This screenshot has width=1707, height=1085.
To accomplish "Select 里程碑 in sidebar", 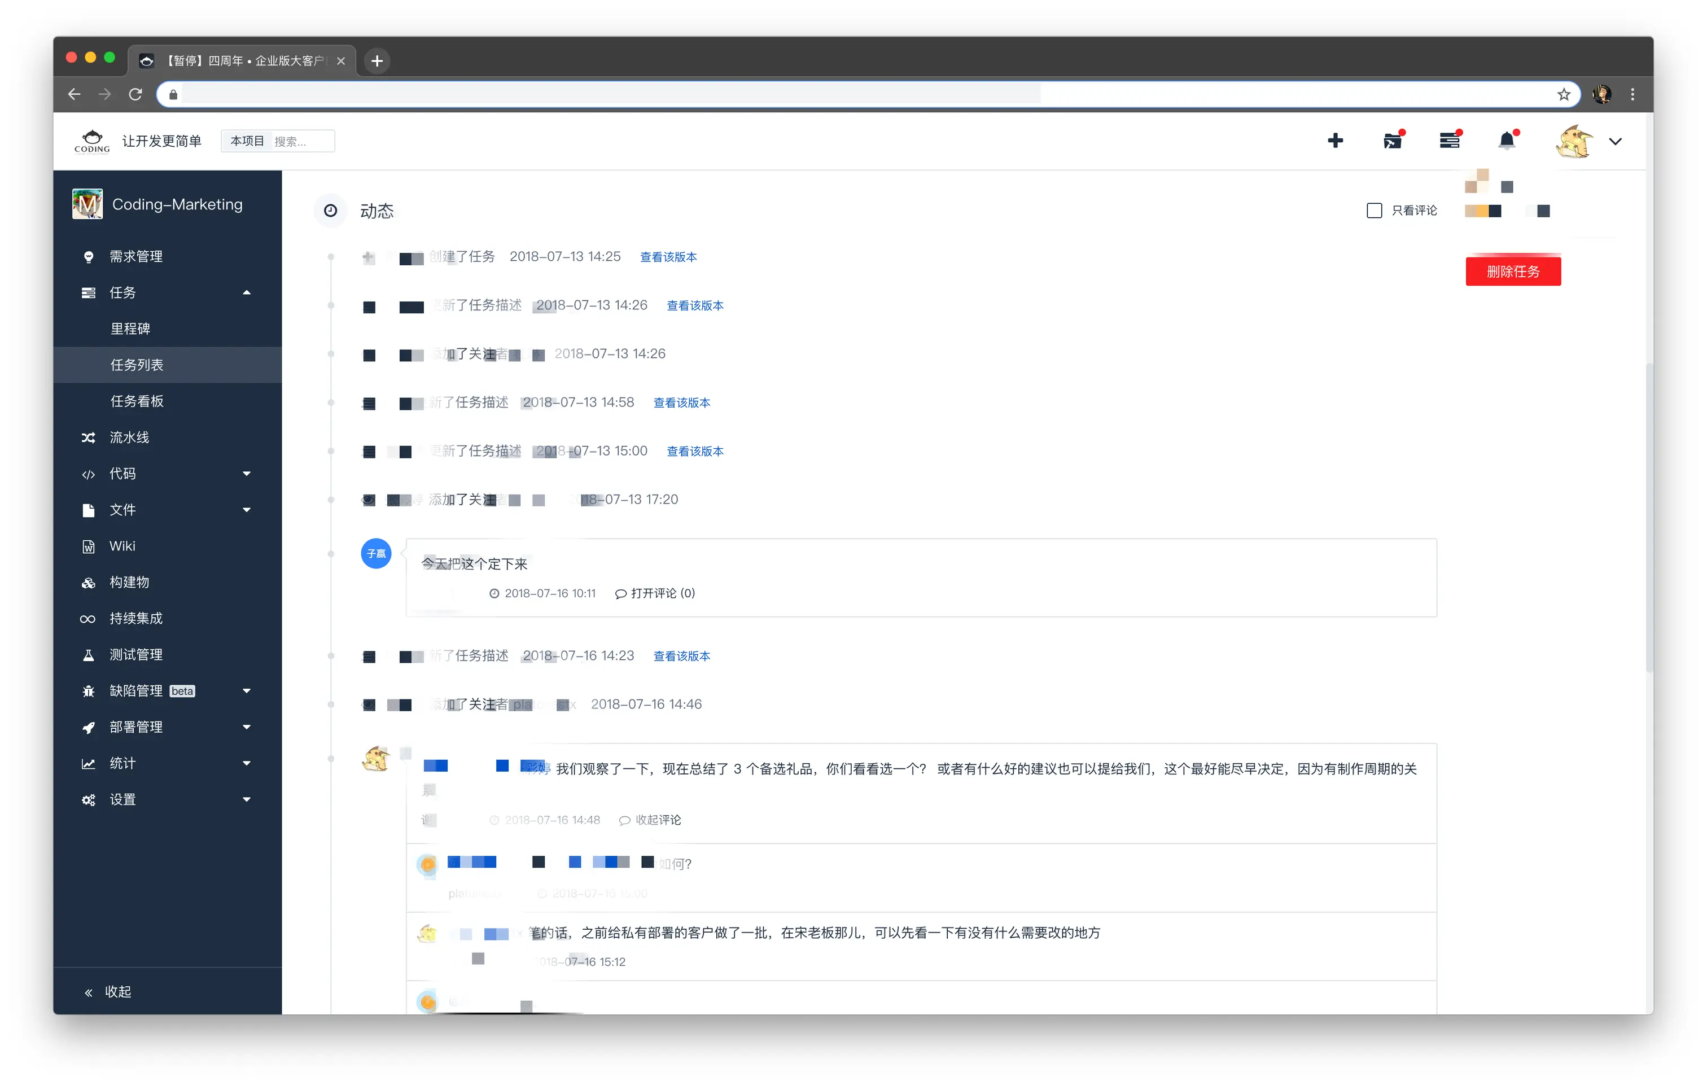I will [x=130, y=329].
